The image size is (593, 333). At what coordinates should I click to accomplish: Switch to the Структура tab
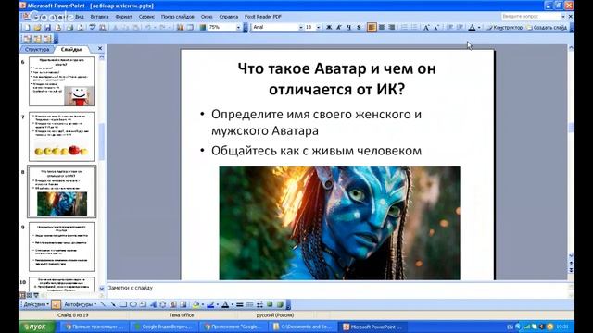(x=37, y=49)
